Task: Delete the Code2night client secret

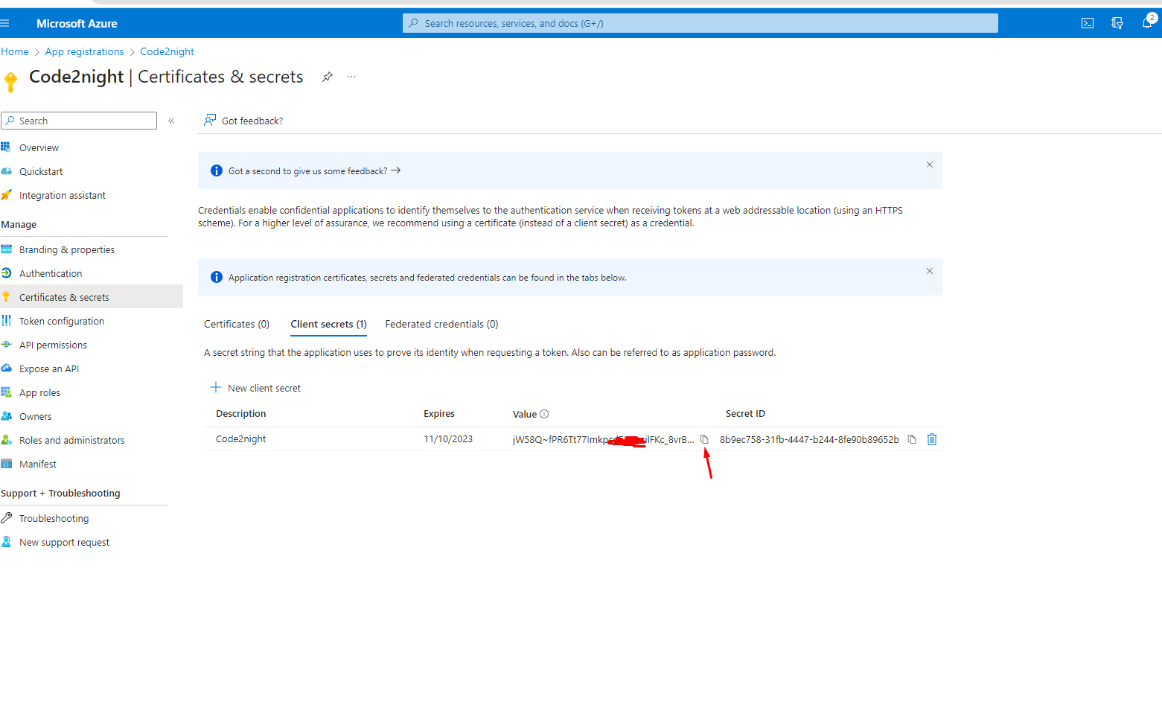Action: (932, 439)
